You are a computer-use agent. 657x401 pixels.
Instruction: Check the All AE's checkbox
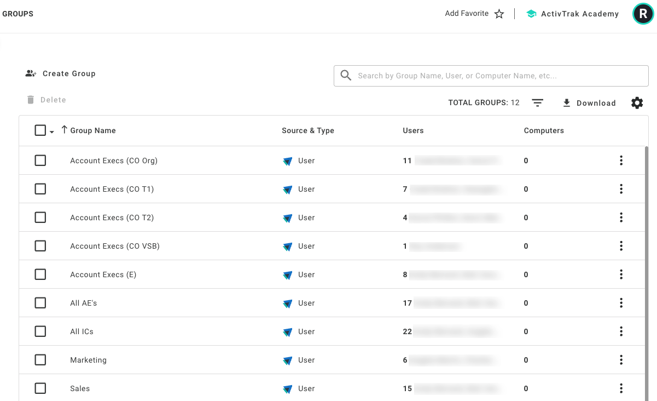pos(40,303)
